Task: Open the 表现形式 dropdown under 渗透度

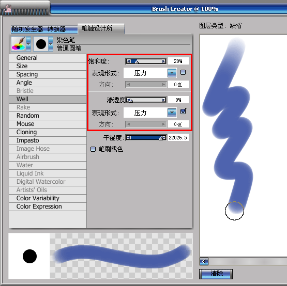Action: 172,113
